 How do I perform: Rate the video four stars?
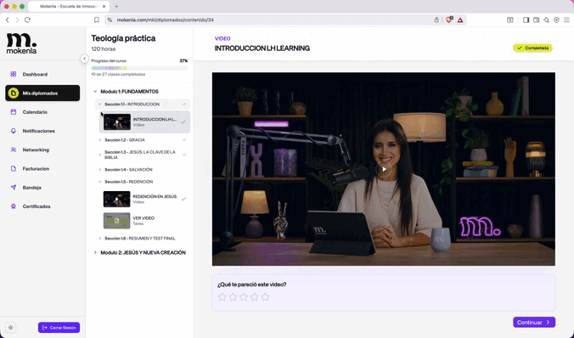pyautogui.click(x=255, y=296)
